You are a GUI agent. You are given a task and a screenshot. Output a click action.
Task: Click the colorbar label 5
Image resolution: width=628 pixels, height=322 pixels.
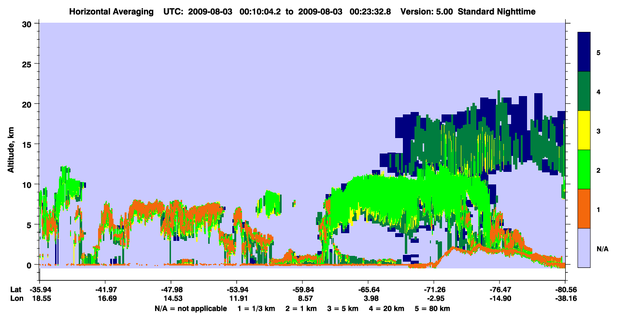click(x=599, y=52)
